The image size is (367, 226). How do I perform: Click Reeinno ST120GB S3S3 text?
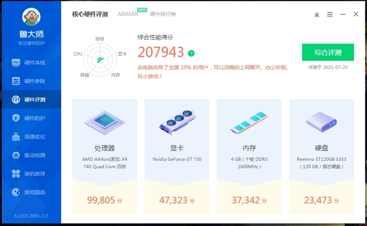point(321,163)
